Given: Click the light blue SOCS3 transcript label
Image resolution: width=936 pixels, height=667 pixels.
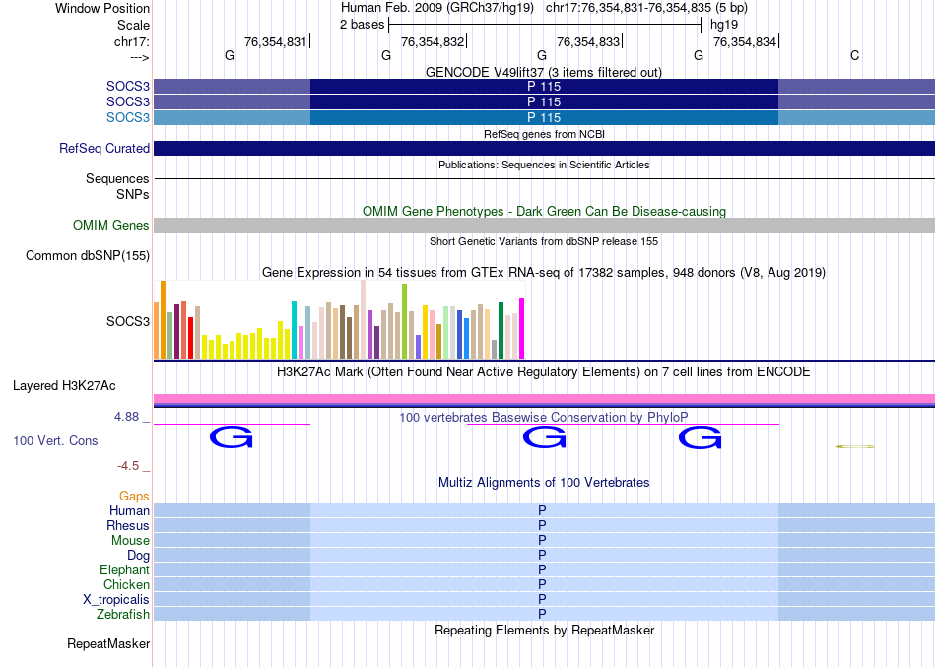Looking at the screenshot, I should click(x=128, y=117).
